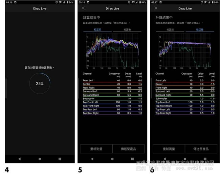Tap recent apps square on the right screen
This screenshot has width=220, height=179.
[x=205, y=159]
